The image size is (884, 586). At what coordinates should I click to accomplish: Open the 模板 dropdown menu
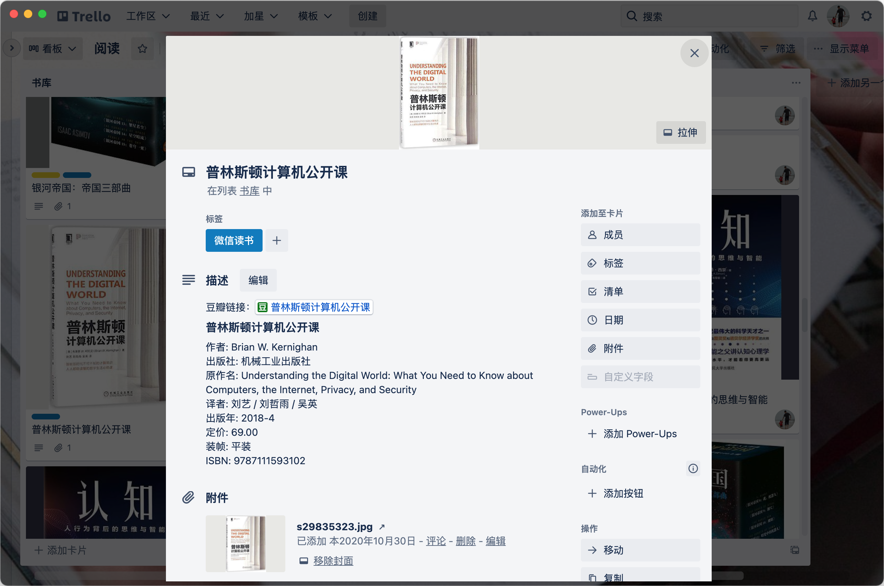pyautogui.click(x=315, y=16)
